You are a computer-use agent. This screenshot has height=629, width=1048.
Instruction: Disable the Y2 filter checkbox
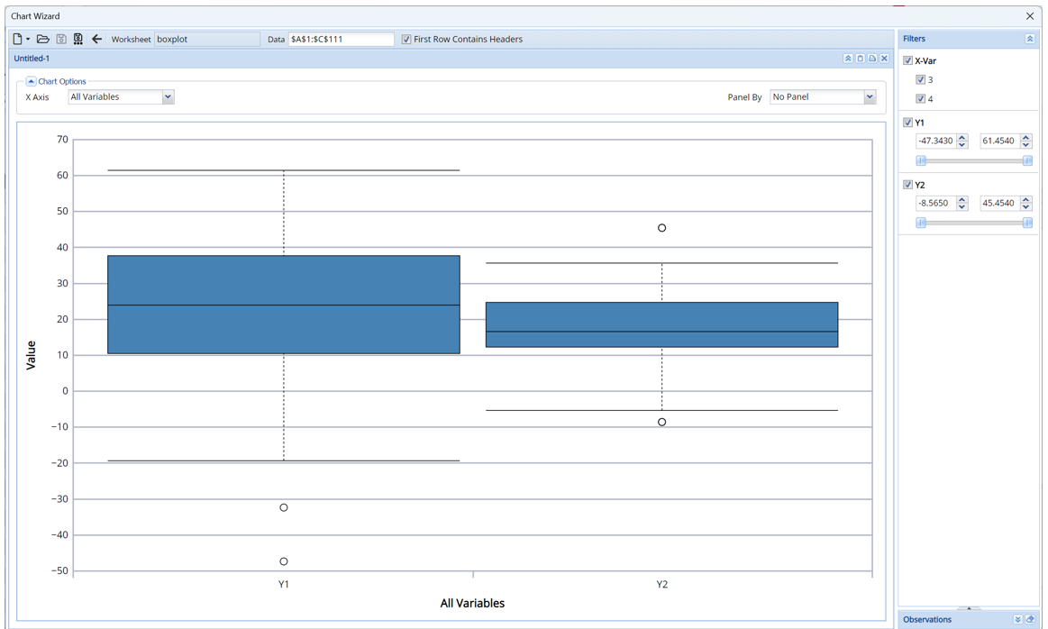907,185
